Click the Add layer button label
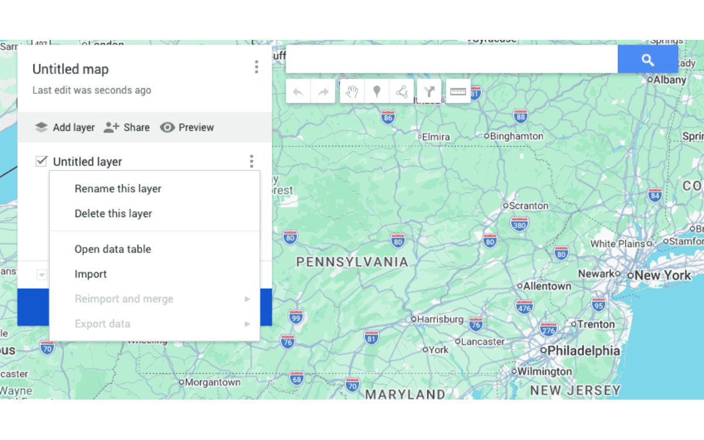704x440 pixels. [74, 127]
